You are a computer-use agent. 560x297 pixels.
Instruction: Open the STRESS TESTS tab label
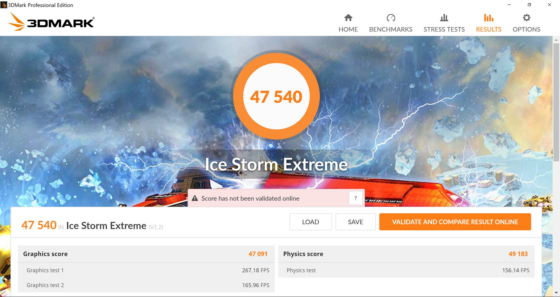pos(444,29)
